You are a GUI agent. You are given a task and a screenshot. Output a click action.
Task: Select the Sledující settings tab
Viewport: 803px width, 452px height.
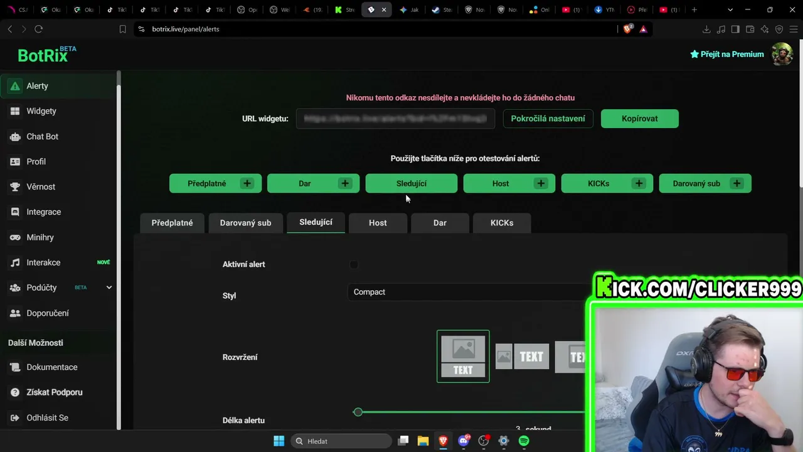click(x=316, y=222)
